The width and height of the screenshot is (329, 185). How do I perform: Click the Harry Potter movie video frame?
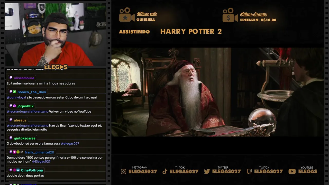217,92
